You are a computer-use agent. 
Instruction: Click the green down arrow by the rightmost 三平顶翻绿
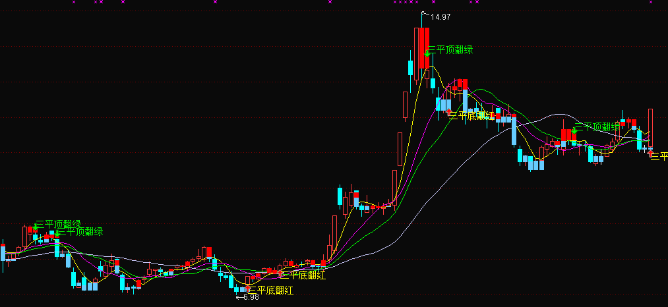(x=574, y=130)
